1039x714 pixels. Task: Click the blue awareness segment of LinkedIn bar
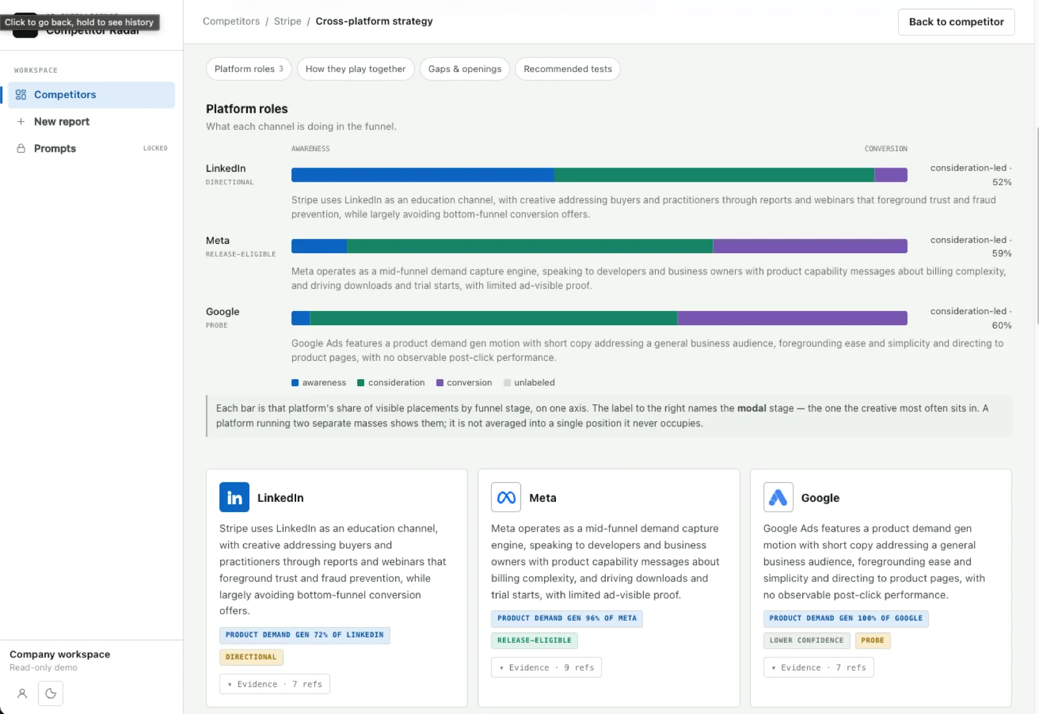click(423, 175)
